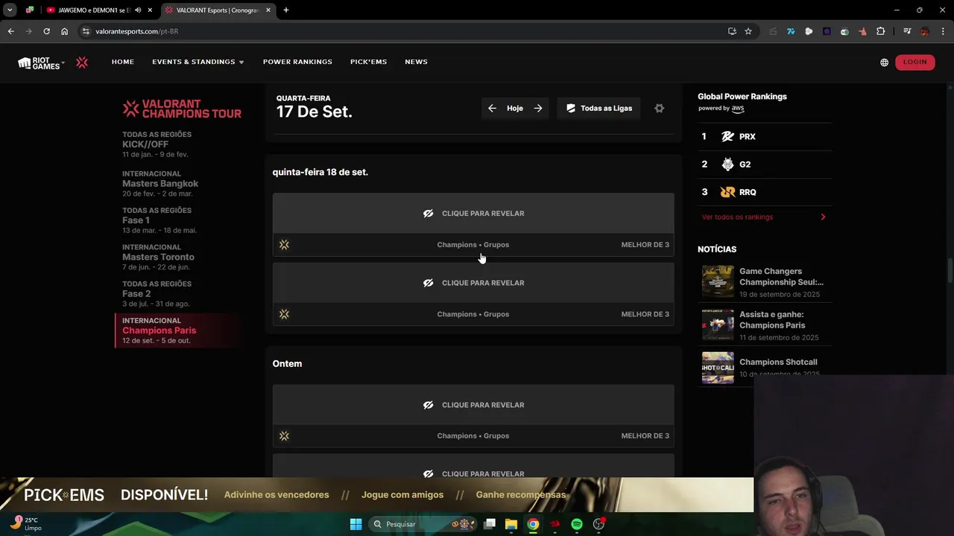Viewport: 954px width, 536px height.
Task: Follow the Ver todos os rankings arrow
Action: tap(823, 217)
